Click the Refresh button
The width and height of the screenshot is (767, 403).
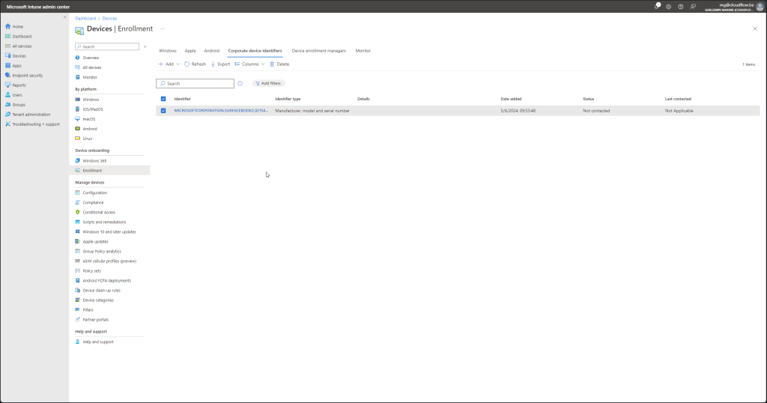(x=195, y=64)
